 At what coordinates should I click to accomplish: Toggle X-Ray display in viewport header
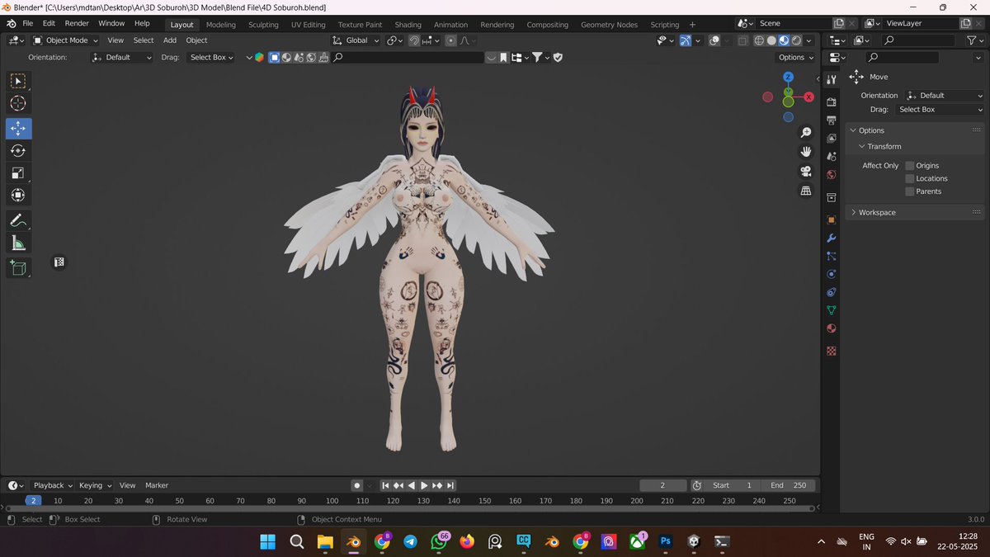tap(743, 40)
